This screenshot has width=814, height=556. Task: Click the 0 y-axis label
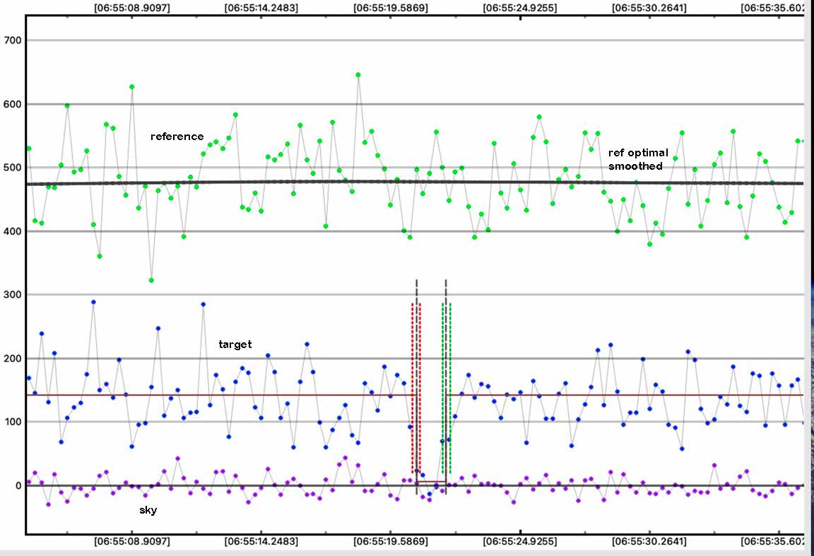click(19, 485)
